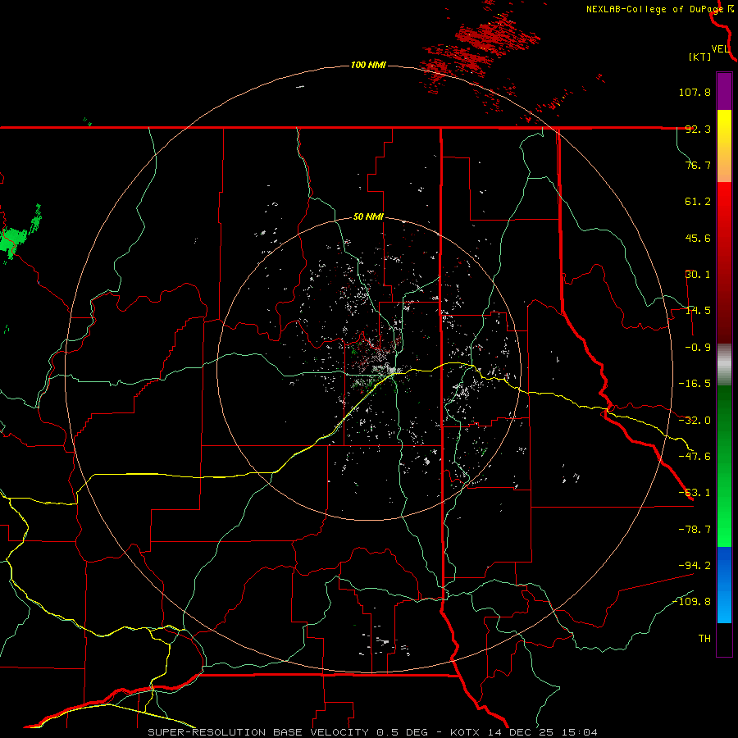Screen dimensions: 738x738
Task: Select the 30.1 scale label
Action: pyautogui.click(x=698, y=275)
